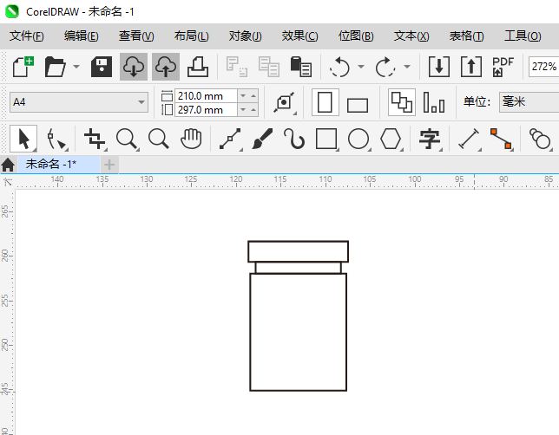Select the Zoom tool magnifier
The height and width of the screenshot is (435, 559).
[127, 139]
